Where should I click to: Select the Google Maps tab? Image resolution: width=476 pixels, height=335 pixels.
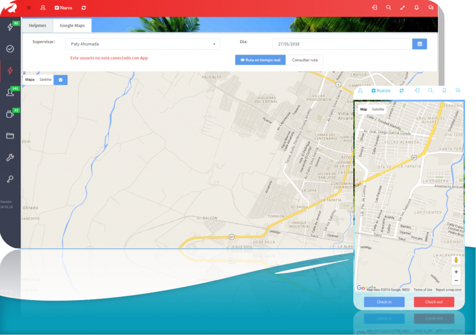tap(72, 26)
